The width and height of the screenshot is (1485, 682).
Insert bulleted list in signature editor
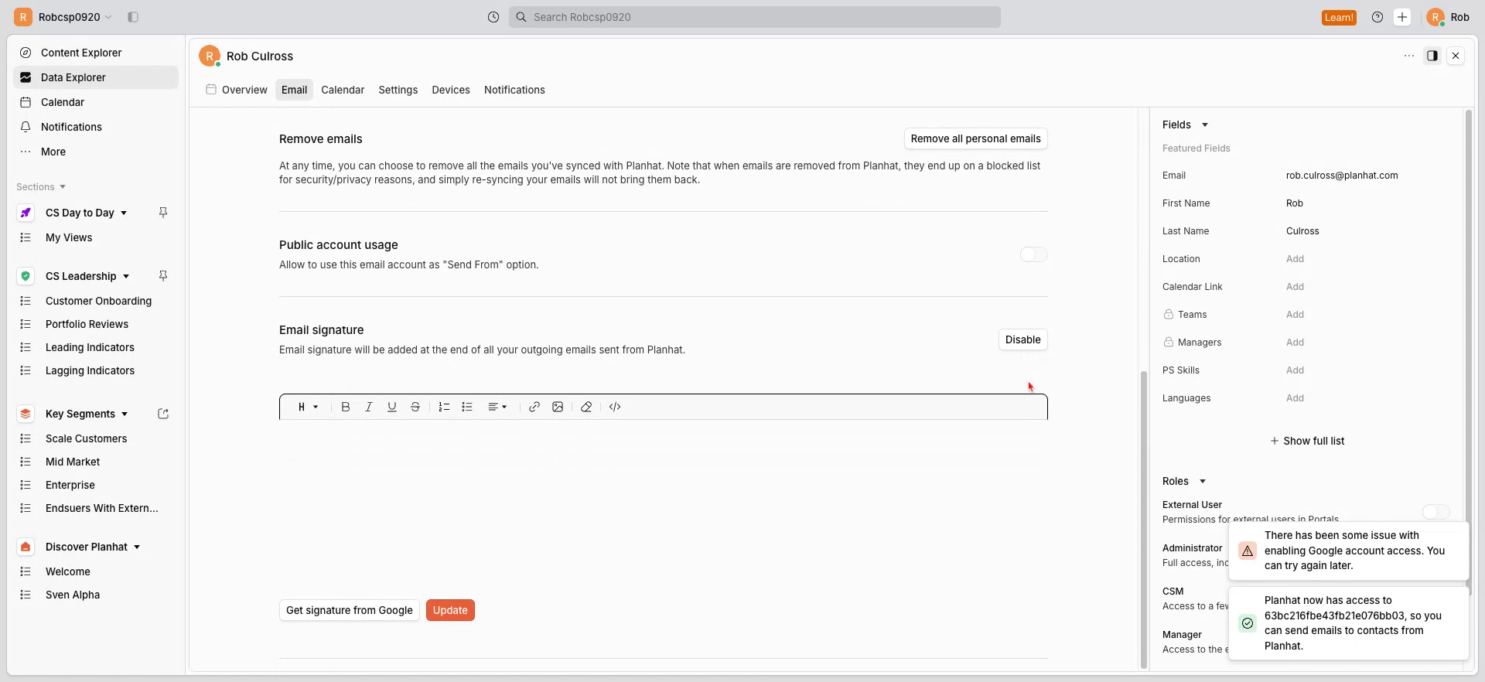467,407
